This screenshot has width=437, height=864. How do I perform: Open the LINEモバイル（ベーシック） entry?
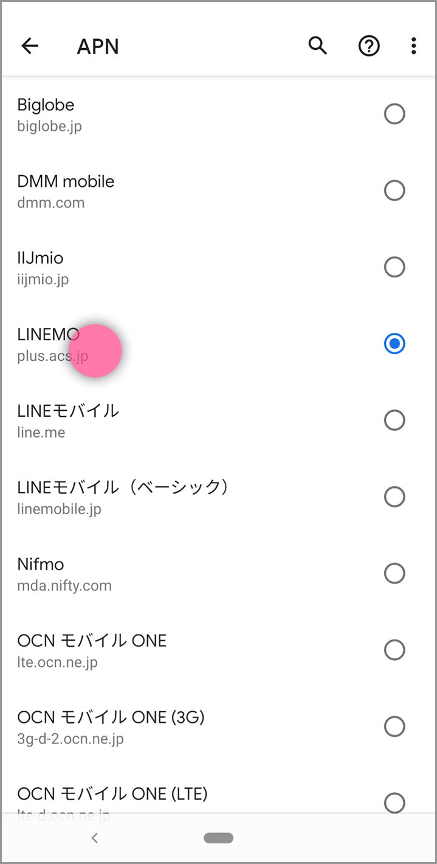click(x=182, y=497)
